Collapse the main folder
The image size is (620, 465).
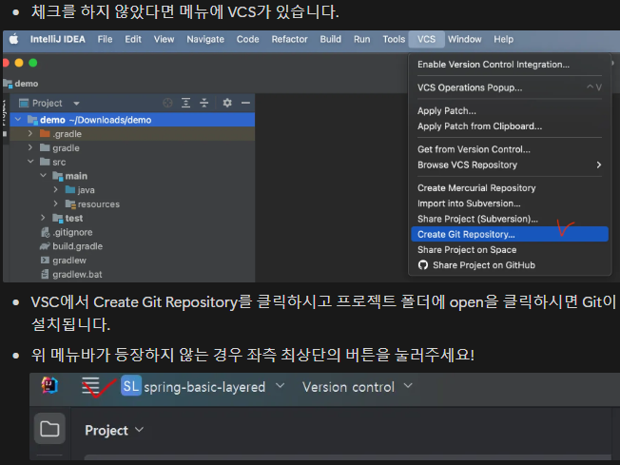tap(43, 176)
